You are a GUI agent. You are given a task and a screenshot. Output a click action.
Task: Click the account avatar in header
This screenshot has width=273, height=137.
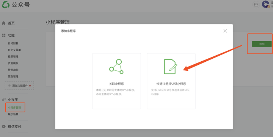[x=266, y=4]
